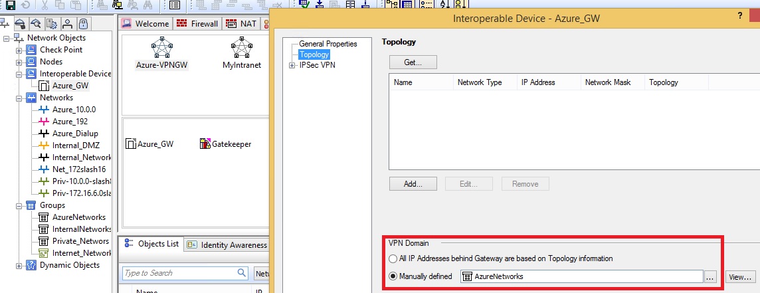The height and width of the screenshot is (293, 760).
Task: Expand IPSec VPN in dialog tree
Action: pyautogui.click(x=292, y=66)
